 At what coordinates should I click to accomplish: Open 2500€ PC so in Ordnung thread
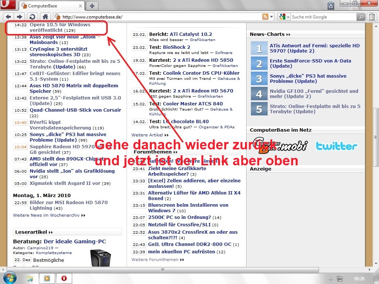pos(180,217)
